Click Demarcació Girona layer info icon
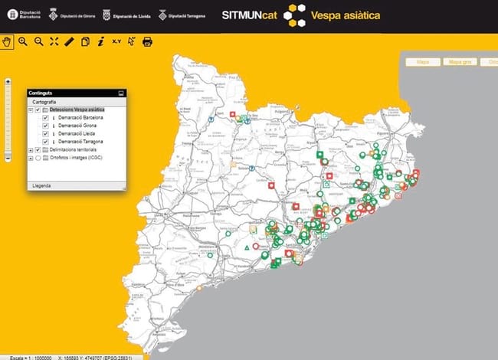Screen dimensions: 498x360 point(54,126)
